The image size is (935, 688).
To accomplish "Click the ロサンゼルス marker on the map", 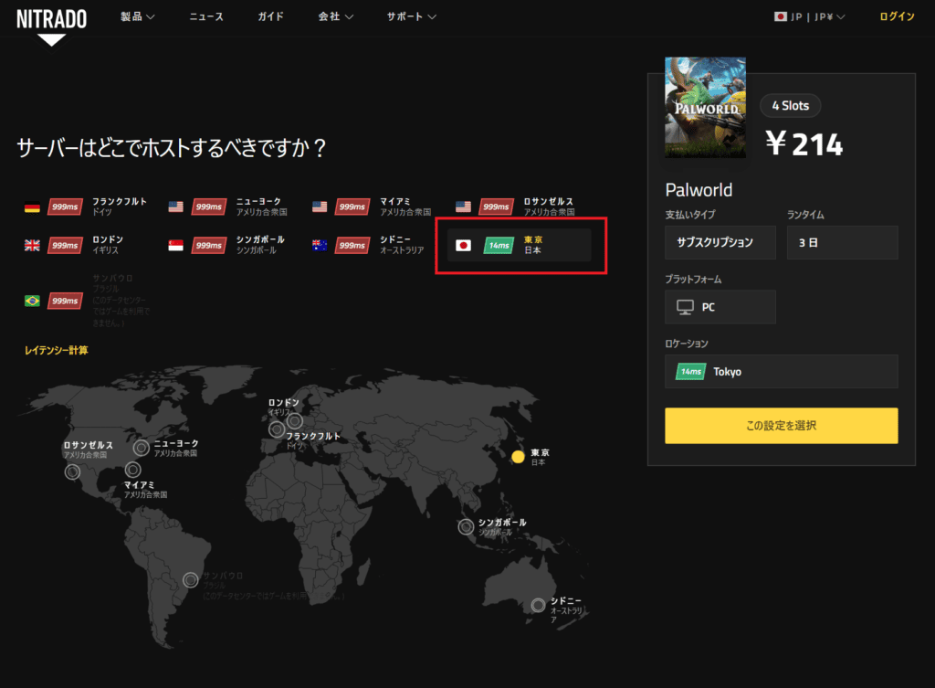I will click(x=72, y=472).
